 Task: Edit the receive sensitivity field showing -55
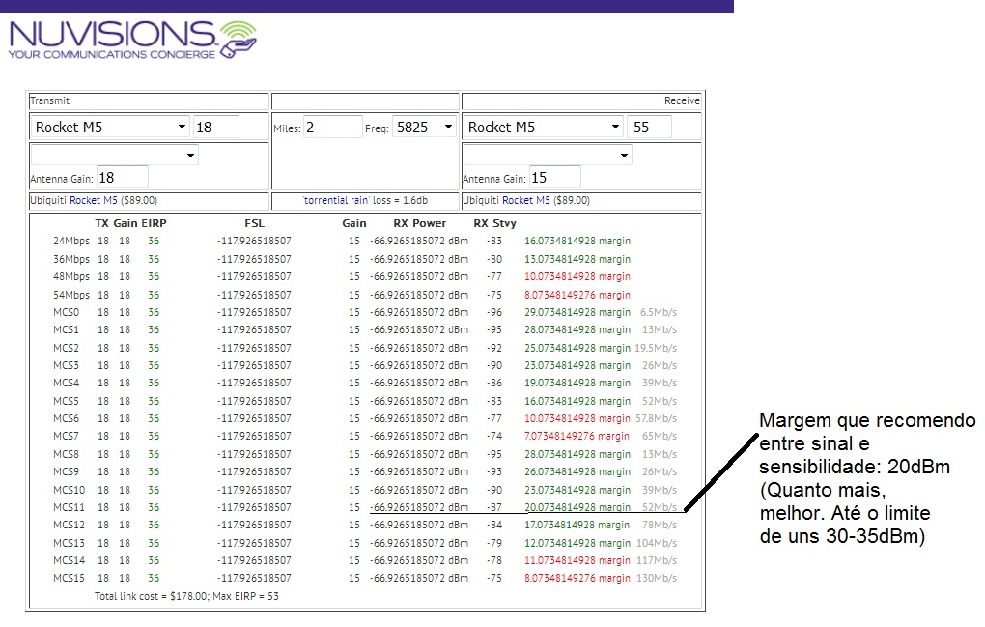click(x=649, y=127)
